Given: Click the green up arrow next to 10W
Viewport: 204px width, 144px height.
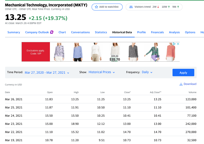Looking at the screenshot, I should click(169, 7).
